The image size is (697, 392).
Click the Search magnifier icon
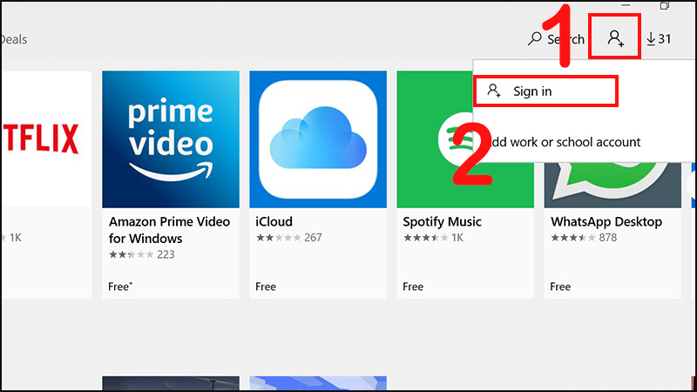pos(534,38)
